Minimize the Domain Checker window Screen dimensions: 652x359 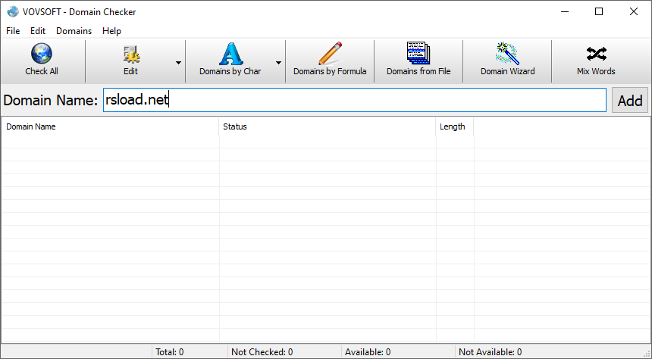click(564, 11)
